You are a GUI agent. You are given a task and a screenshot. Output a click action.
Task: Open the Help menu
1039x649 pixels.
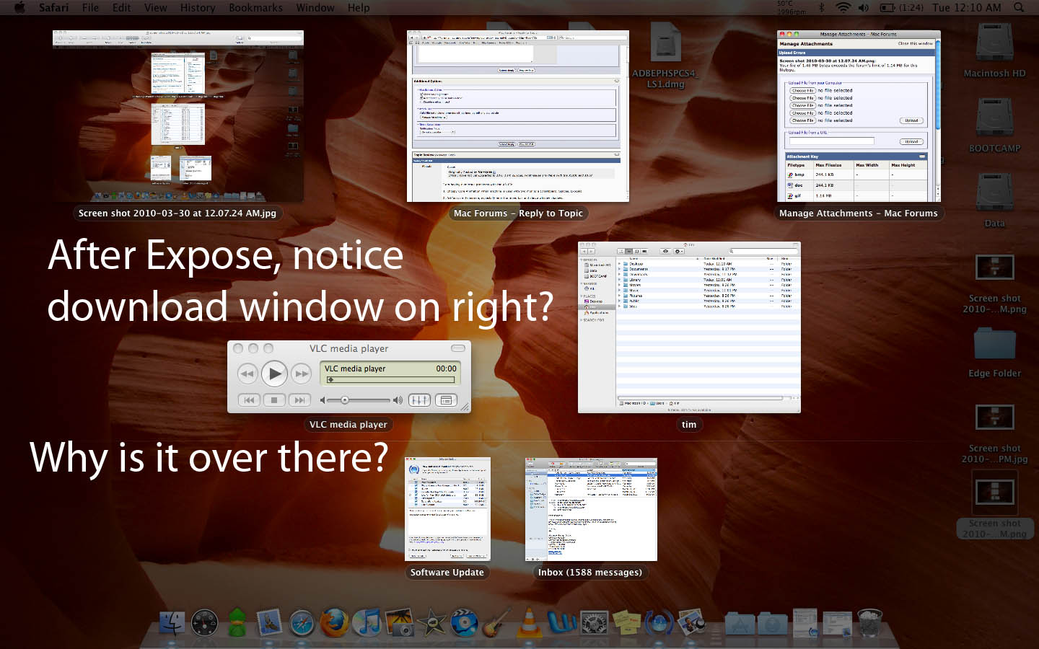coord(359,7)
